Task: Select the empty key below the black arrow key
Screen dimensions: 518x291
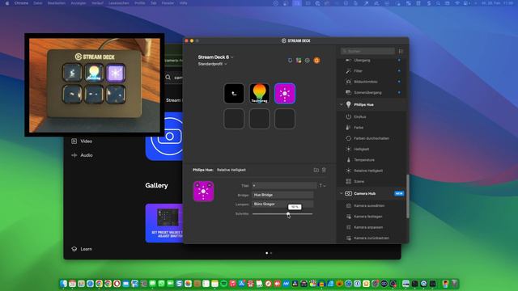Action: click(x=234, y=119)
